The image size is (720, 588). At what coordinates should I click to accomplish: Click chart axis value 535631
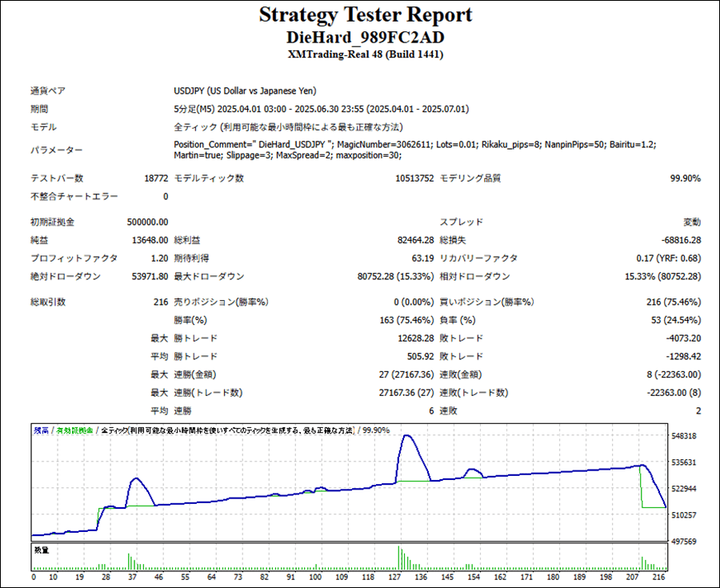point(684,462)
